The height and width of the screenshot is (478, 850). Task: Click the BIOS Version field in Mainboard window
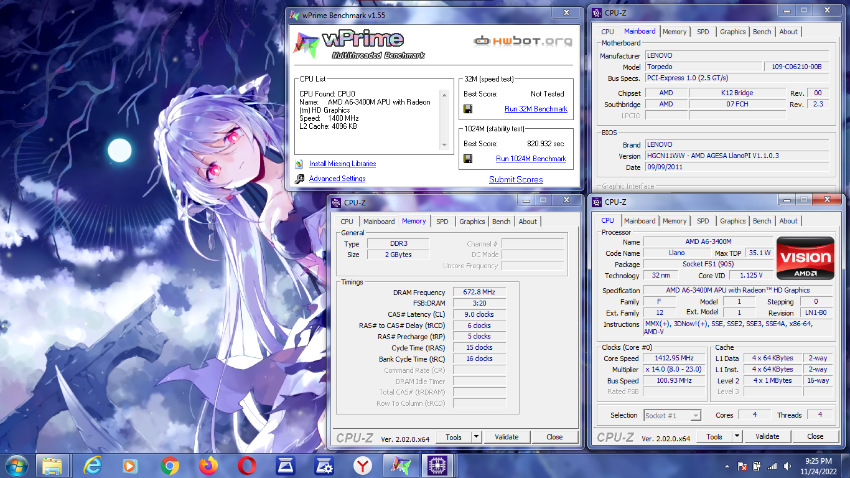[x=737, y=156]
